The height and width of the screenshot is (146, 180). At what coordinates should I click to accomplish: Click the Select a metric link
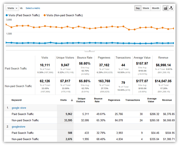click(x=33, y=8)
